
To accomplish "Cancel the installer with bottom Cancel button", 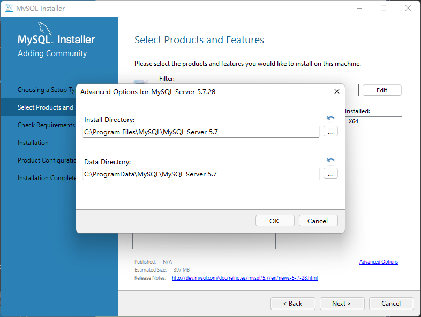I will 391,304.
